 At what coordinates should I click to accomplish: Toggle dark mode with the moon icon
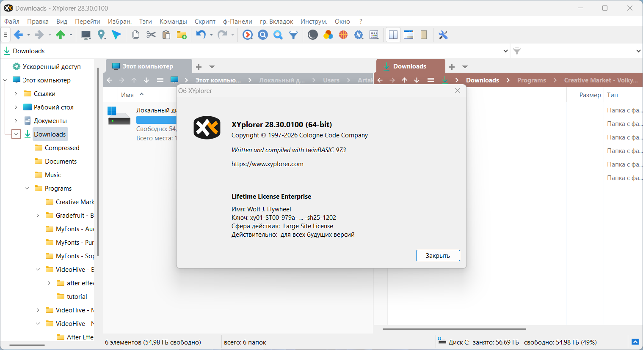point(313,35)
